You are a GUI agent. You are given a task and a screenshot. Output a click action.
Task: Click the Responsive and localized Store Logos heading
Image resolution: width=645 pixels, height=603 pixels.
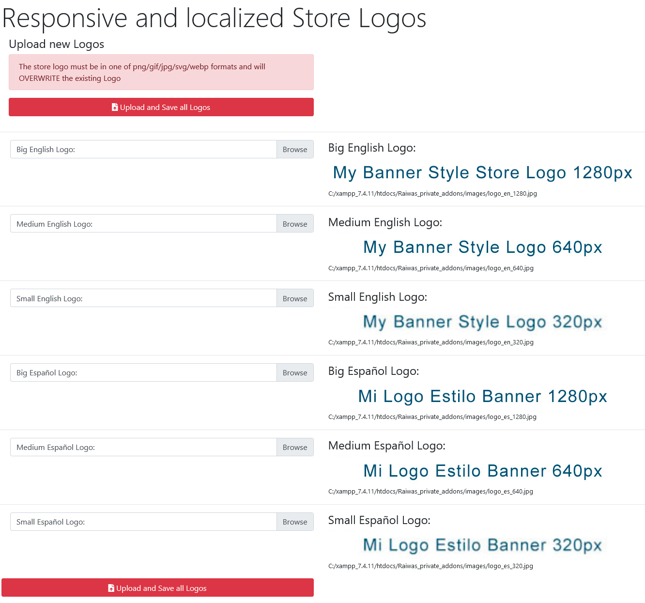click(x=214, y=18)
